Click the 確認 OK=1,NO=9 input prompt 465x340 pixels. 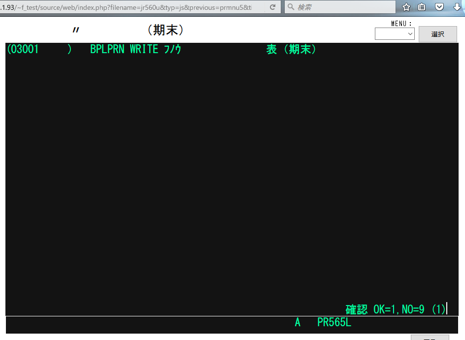tap(396, 309)
